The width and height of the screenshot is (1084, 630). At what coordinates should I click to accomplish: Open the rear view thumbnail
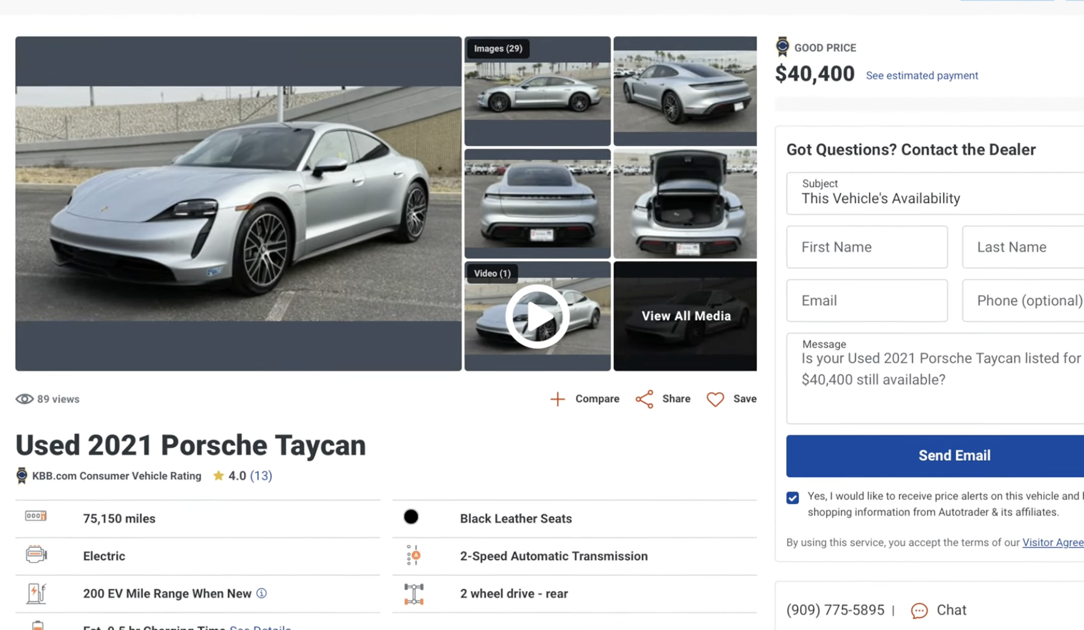pyautogui.click(x=537, y=204)
